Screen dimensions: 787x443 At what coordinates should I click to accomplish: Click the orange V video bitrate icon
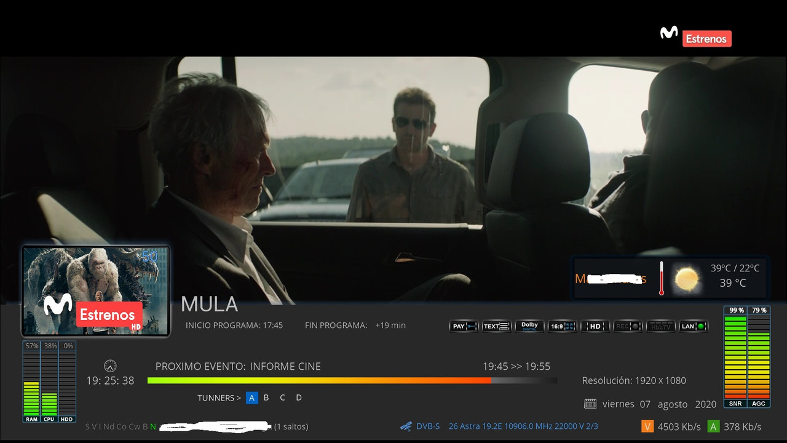(x=647, y=426)
